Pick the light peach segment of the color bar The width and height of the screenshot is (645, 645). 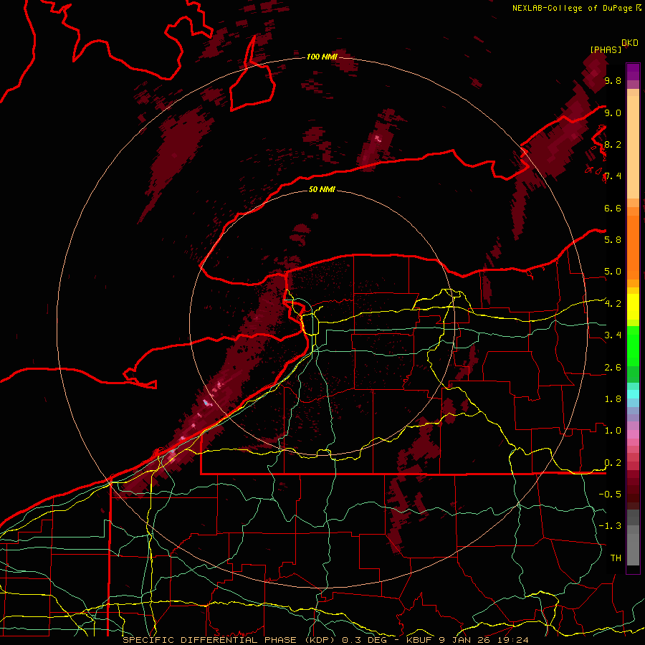pyautogui.click(x=633, y=147)
